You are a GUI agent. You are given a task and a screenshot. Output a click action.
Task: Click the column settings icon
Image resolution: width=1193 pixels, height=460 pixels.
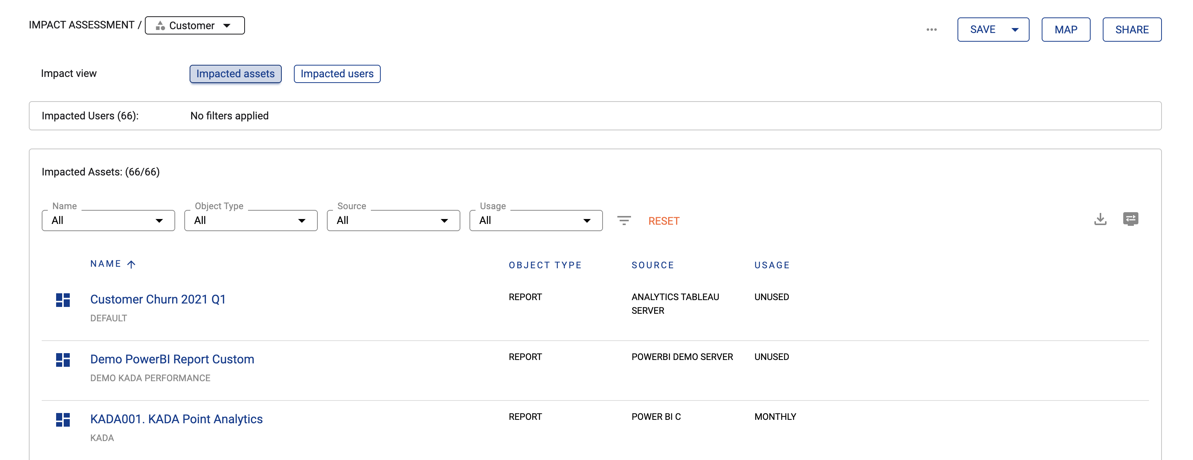[1130, 219]
